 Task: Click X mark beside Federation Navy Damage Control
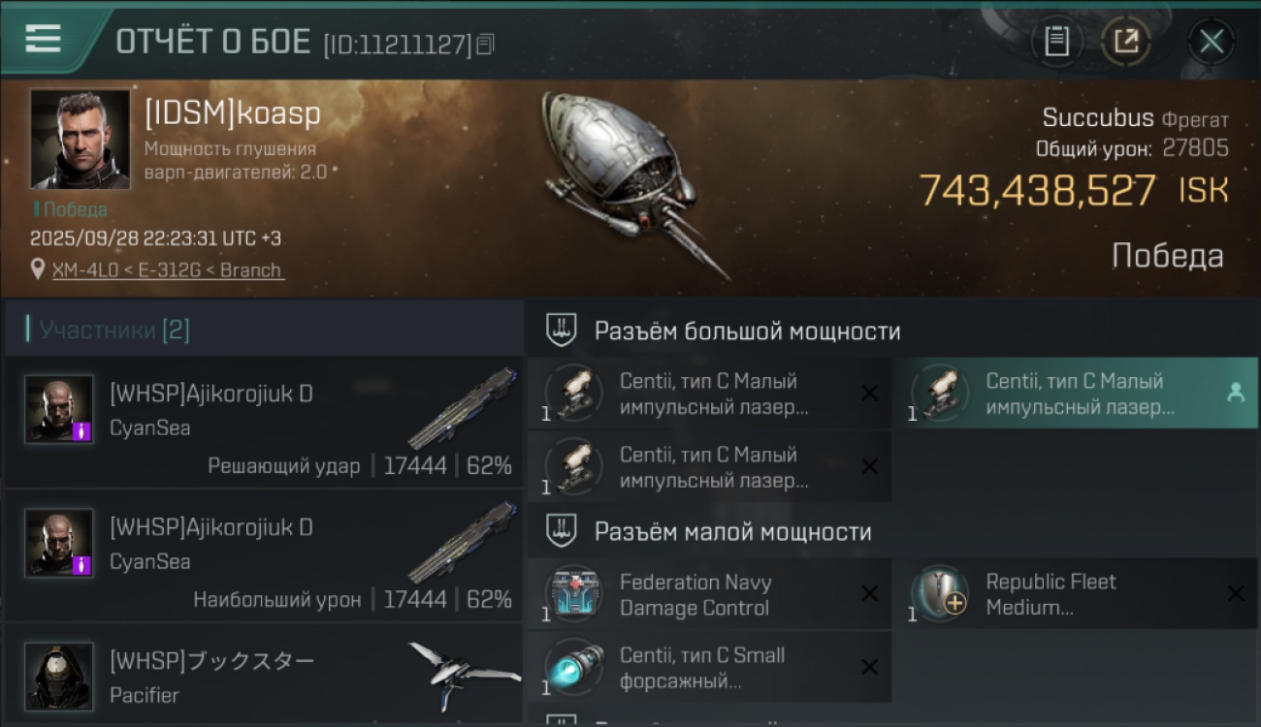[x=869, y=593]
